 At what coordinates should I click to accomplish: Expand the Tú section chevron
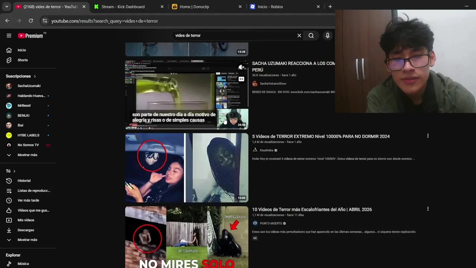pos(15,171)
